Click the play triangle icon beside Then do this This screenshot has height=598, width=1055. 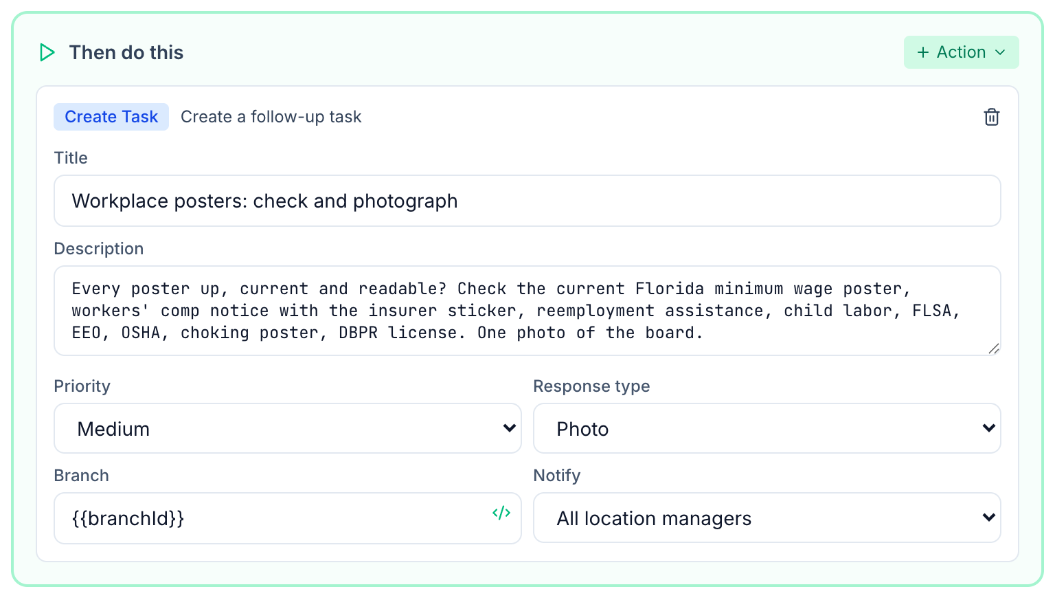(x=47, y=52)
